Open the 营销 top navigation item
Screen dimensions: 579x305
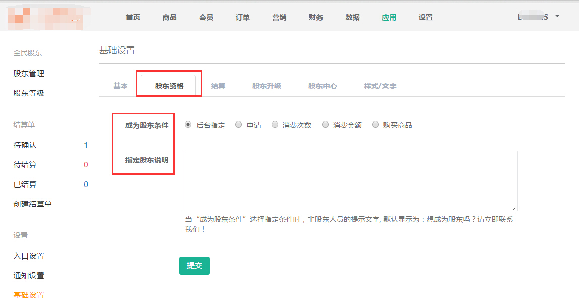279,17
